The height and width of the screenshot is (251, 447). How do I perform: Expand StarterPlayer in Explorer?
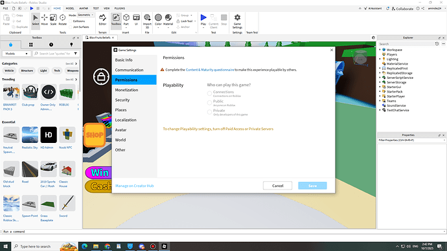[x=380, y=96]
